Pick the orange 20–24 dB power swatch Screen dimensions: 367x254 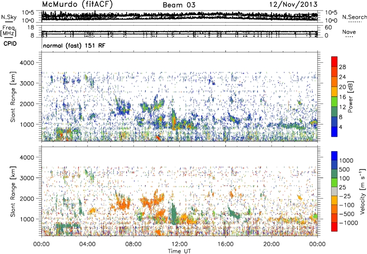pyautogui.click(x=334, y=82)
